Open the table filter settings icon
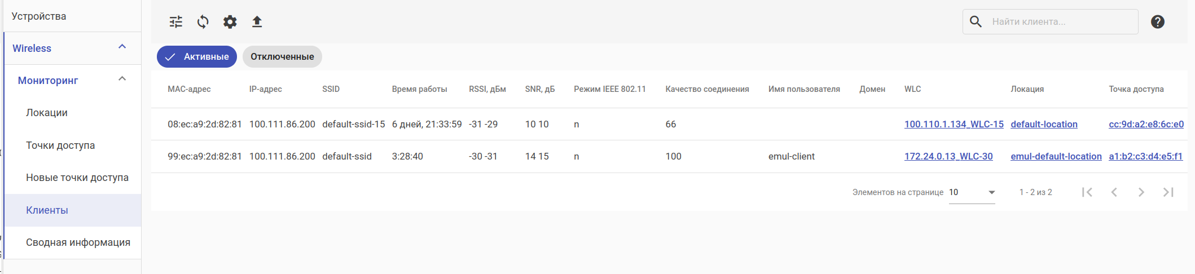The width and height of the screenshot is (1195, 274). point(176,22)
